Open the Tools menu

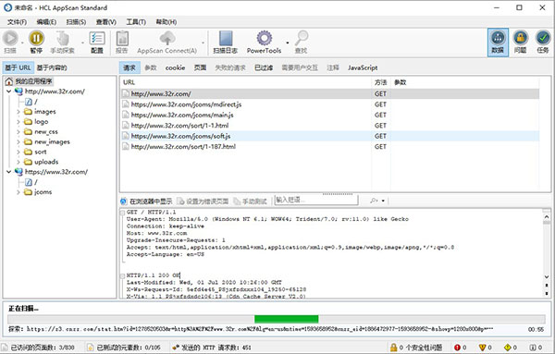(x=136, y=22)
